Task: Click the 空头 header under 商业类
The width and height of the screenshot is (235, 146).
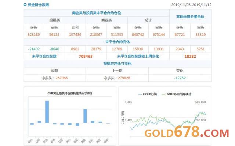Action: [117, 27]
